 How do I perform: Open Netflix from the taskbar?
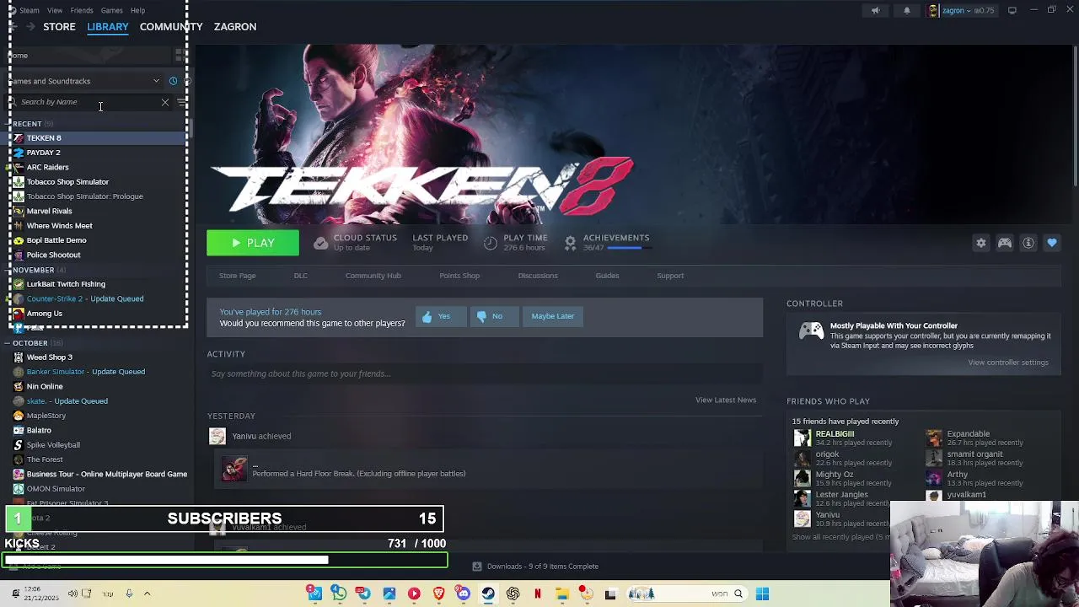(x=537, y=594)
